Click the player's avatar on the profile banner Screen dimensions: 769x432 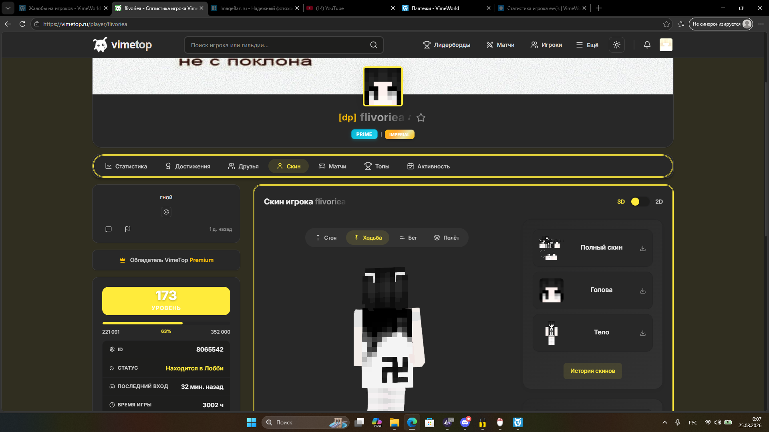(x=382, y=86)
